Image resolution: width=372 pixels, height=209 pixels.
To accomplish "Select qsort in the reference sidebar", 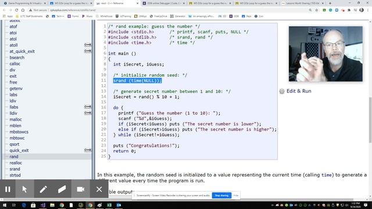I will 15,144.
